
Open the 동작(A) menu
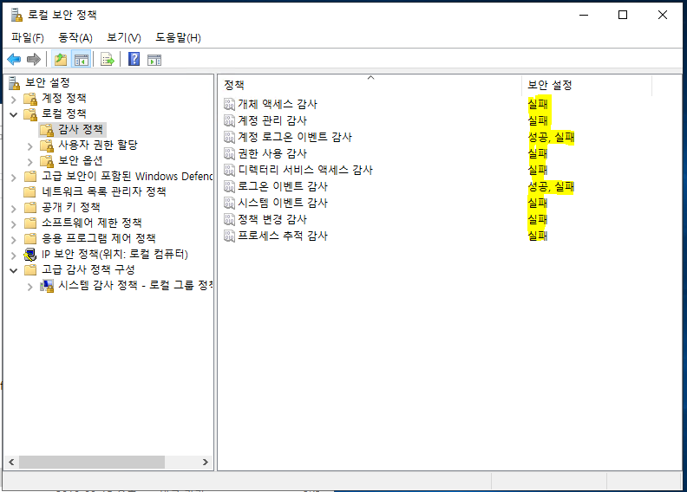[x=75, y=37]
